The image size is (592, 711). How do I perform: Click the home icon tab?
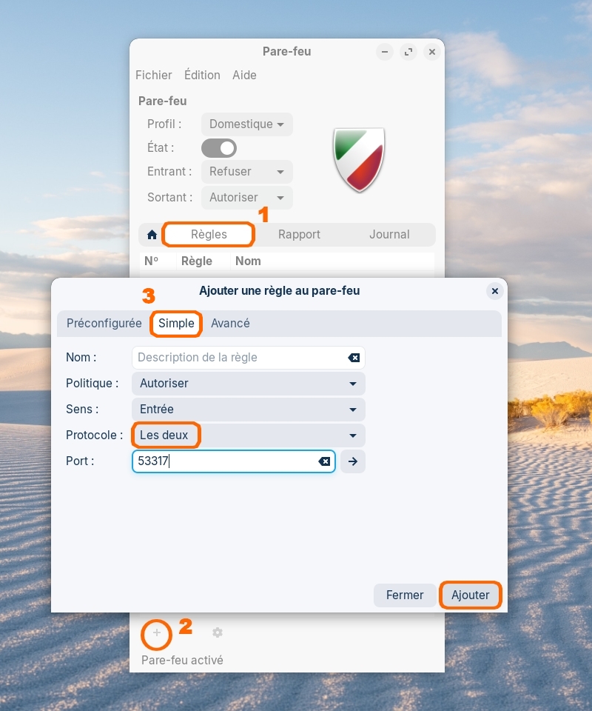[x=152, y=235]
